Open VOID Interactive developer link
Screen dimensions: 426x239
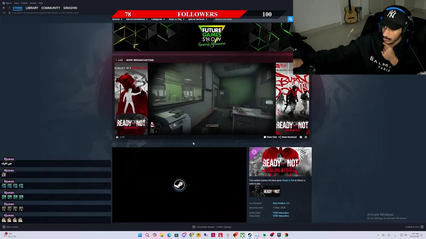coord(281,213)
